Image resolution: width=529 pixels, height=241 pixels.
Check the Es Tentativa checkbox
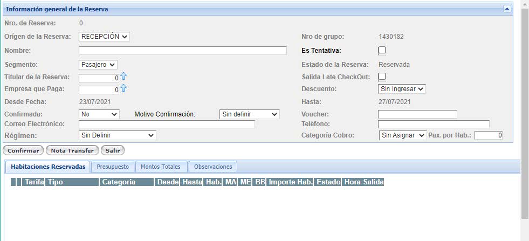pos(382,50)
